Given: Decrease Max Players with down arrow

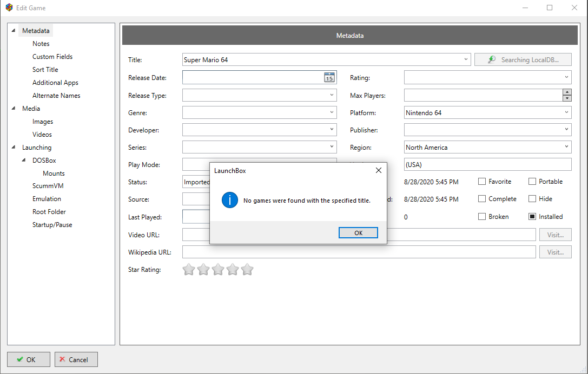Looking at the screenshot, I should (567, 98).
